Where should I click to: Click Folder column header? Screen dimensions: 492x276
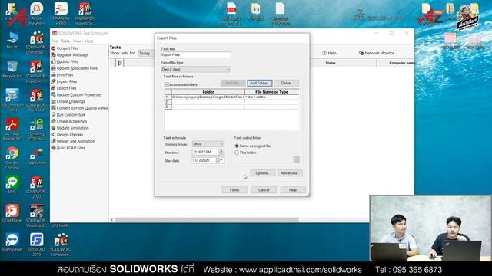pyautogui.click(x=208, y=92)
